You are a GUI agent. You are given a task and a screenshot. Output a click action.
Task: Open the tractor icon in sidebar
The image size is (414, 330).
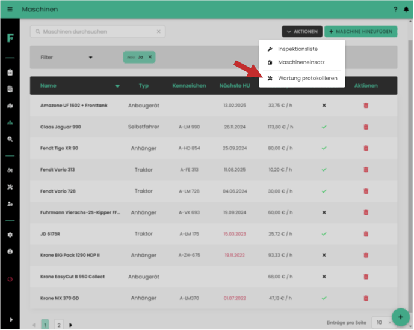(10, 170)
